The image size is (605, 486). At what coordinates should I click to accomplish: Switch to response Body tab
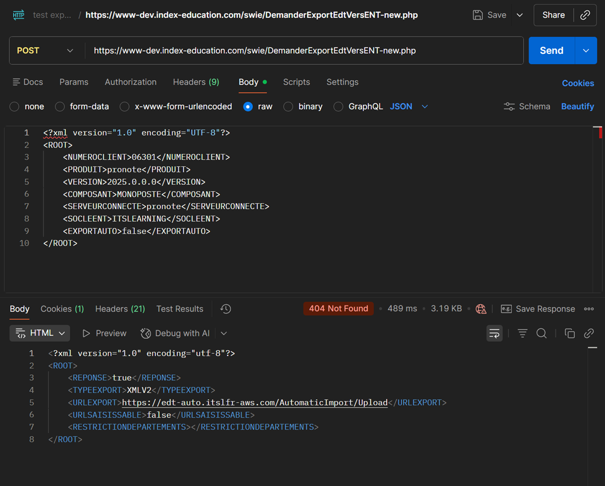[x=19, y=309]
